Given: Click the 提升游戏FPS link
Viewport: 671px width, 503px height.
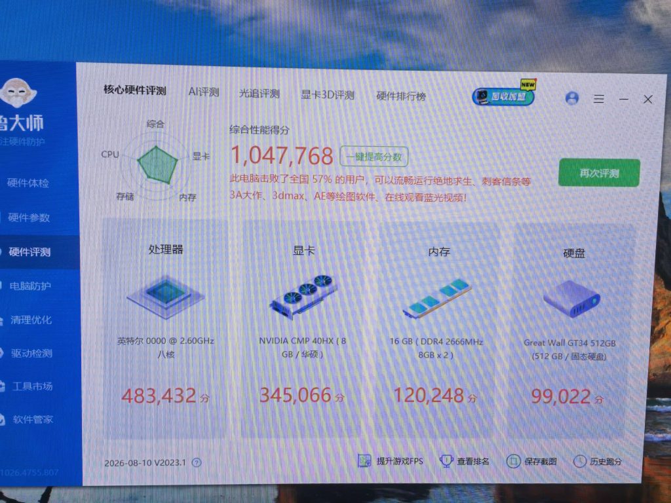Looking at the screenshot, I should pos(400,462).
